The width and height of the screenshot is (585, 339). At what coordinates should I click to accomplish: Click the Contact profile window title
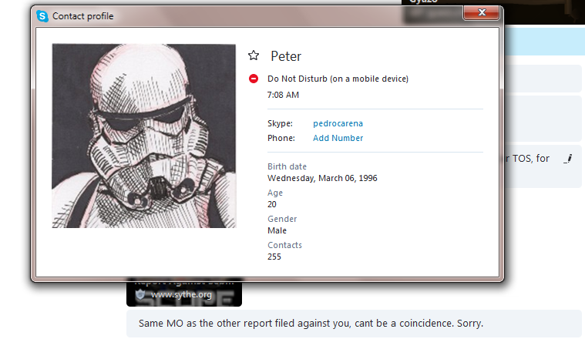[82, 16]
